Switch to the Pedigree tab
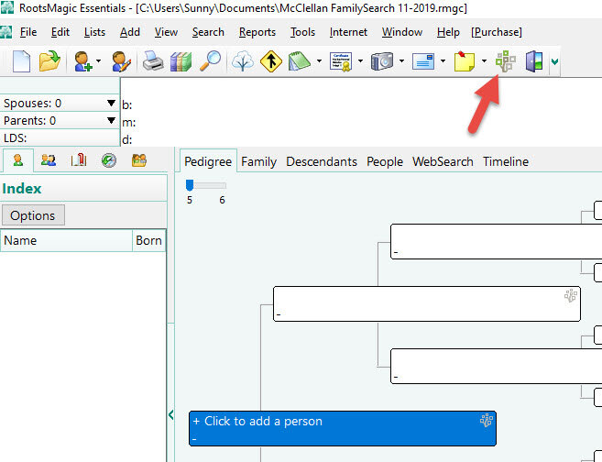This screenshot has width=602, height=462. point(208,161)
